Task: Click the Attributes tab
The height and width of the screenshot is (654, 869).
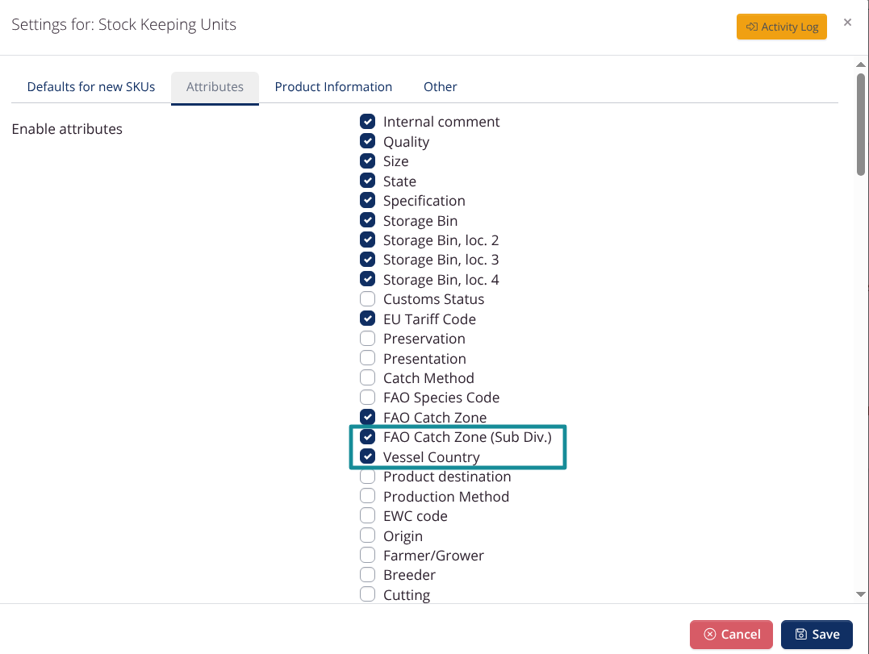Action: pos(215,87)
